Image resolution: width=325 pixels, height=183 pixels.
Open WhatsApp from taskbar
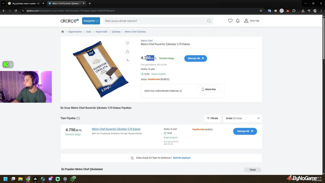[x=73, y=179]
